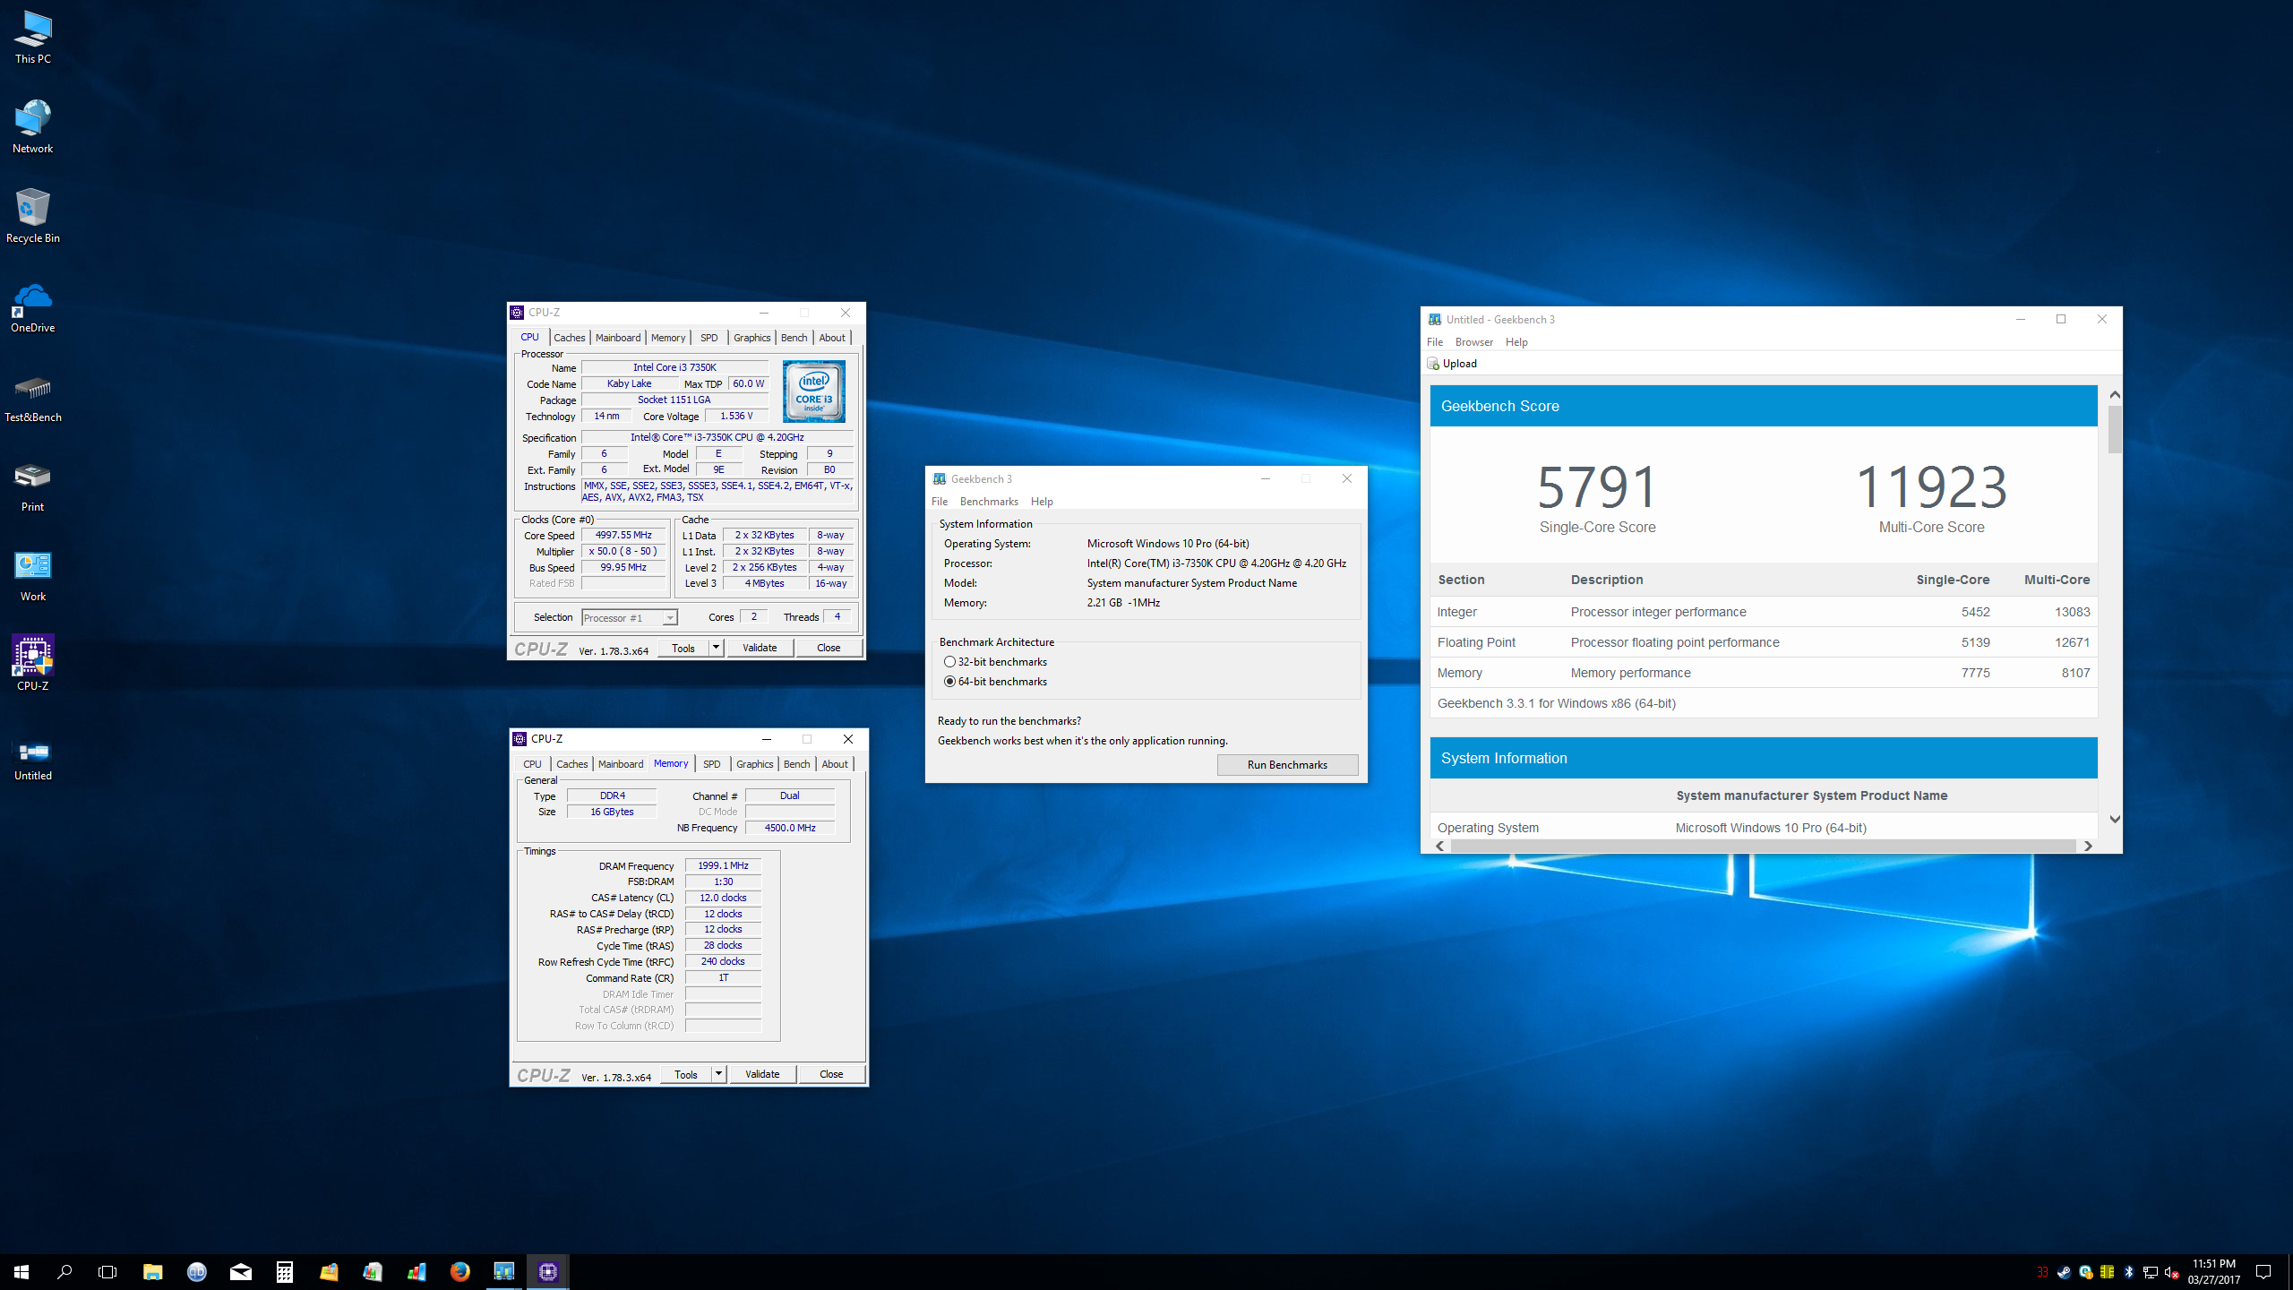The width and height of the screenshot is (2293, 1290).
Task: Click Close button in upper CPU-Z window
Action: point(829,648)
